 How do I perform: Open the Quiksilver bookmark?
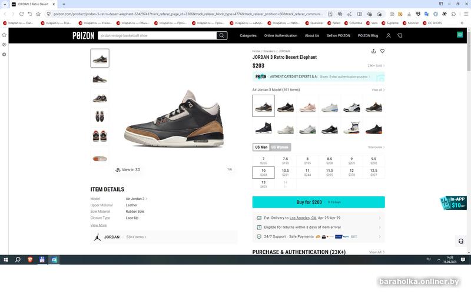tap(314, 23)
